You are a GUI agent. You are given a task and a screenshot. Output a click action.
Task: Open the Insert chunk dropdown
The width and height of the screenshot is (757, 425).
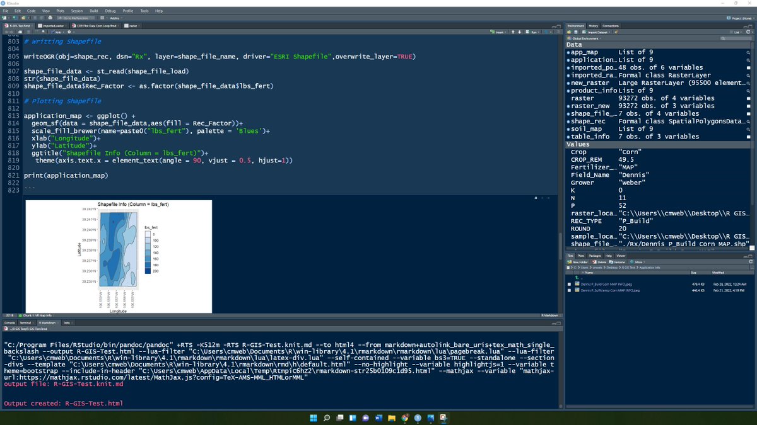tap(498, 32)
